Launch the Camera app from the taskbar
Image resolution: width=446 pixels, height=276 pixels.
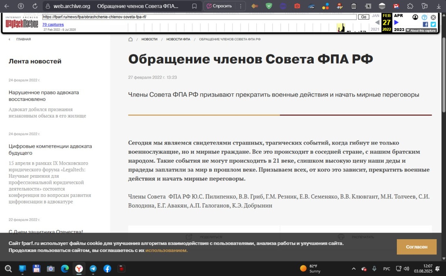pyautogui.click(x=51, y=269)
